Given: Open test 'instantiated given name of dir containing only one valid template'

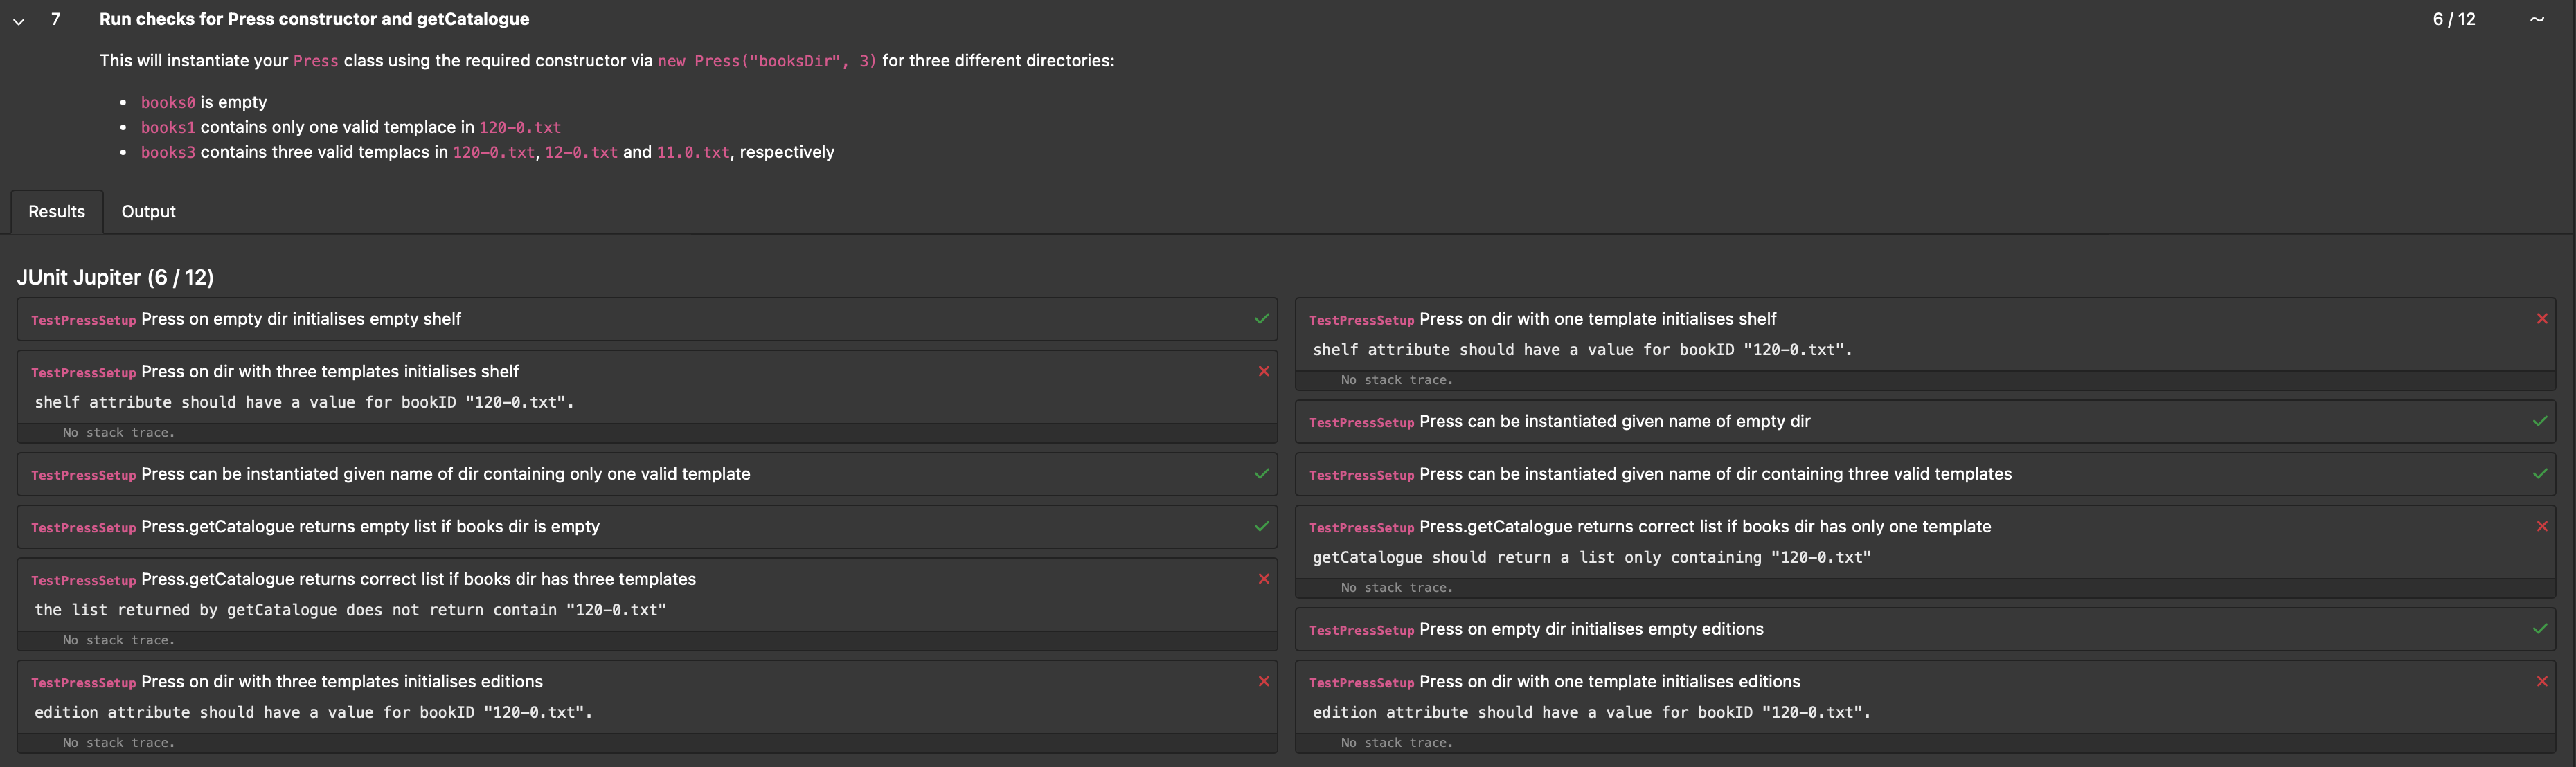Looking at the screenshot, I should (647, 474).
